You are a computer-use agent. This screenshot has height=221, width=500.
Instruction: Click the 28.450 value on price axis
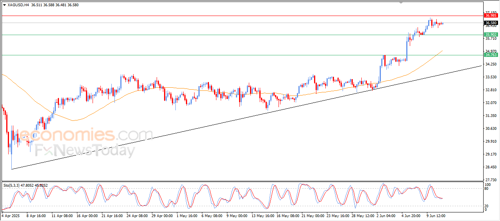tap(491, 167)
